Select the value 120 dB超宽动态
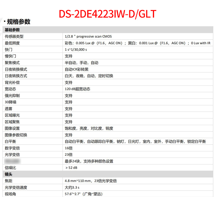The width and height of the screenshot is (216, 197). 77,89
